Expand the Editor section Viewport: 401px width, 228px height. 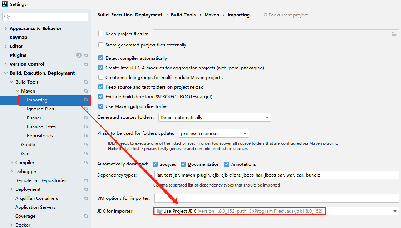click(x=6, y=46)
